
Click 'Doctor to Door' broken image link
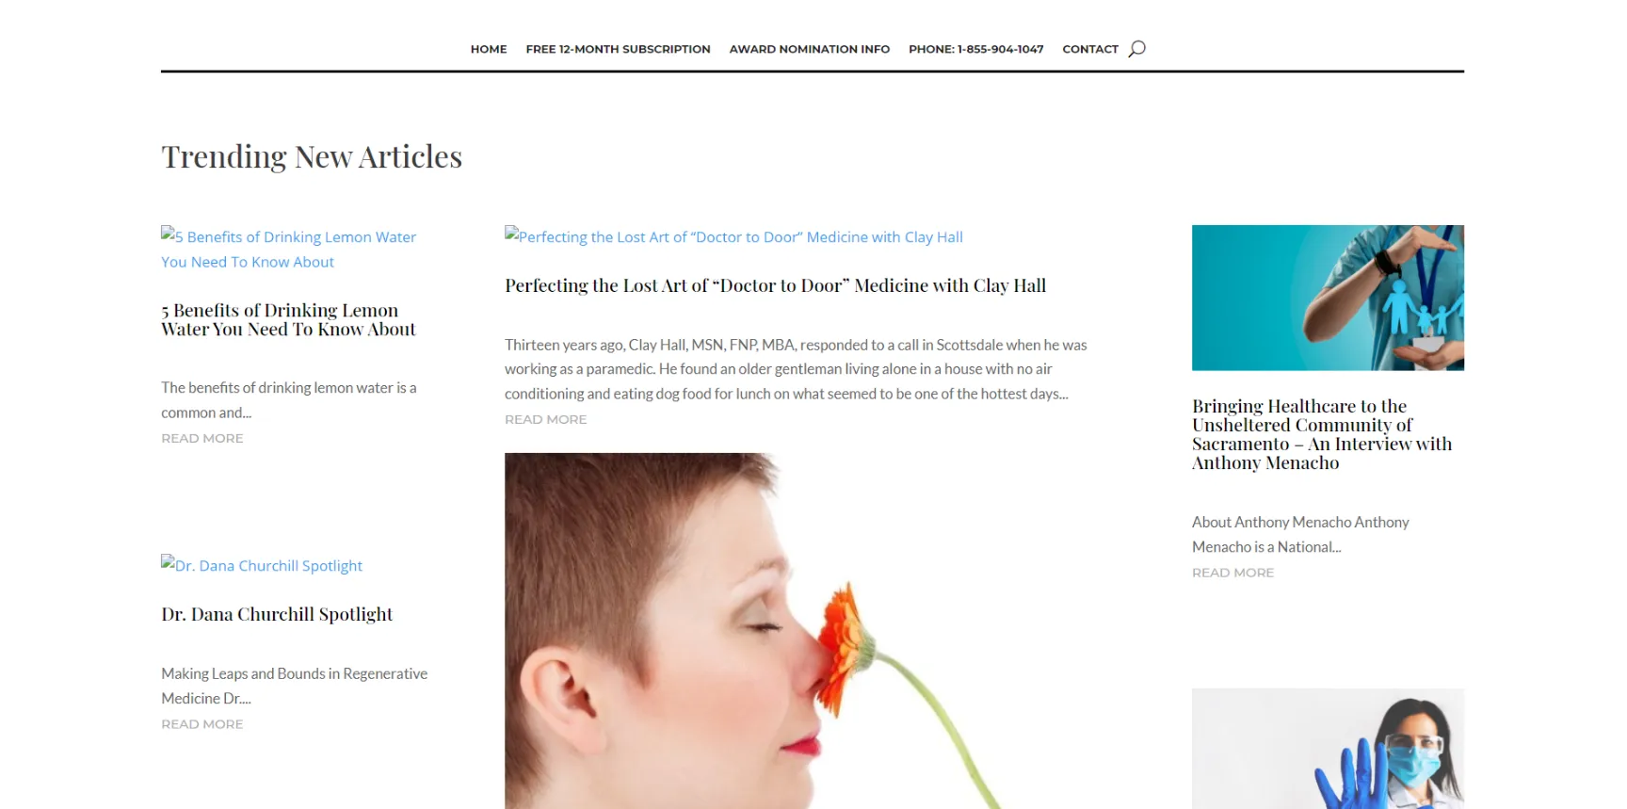tap(733, 236)
